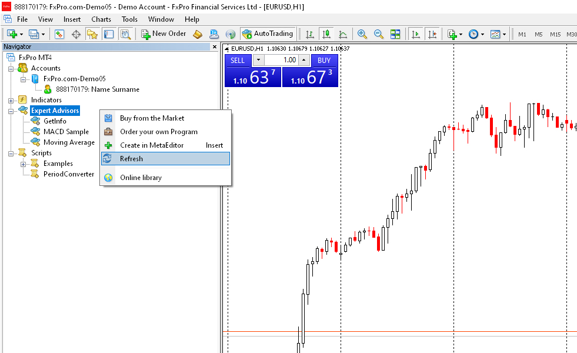Choose Order your own Program

click(x=166, y=132)
